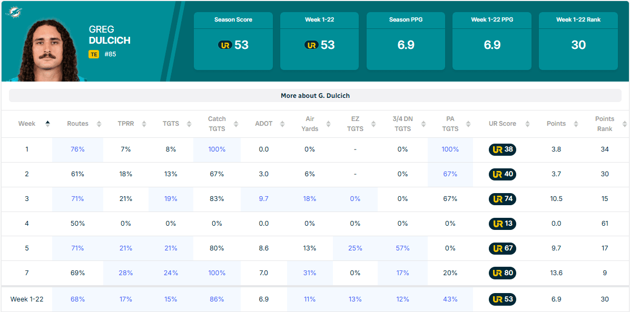Screen dimensions: 630x312
Task: Select the 18% TPRR value in Week 2
Action: [126, 174]
